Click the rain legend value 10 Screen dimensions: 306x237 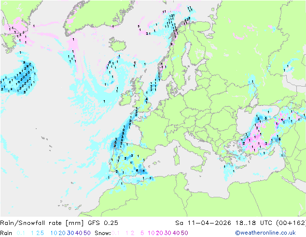click(54, 233)
